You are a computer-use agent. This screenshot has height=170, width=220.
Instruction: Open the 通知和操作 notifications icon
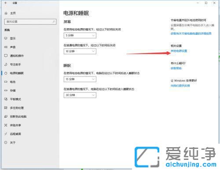coord(6,56)
